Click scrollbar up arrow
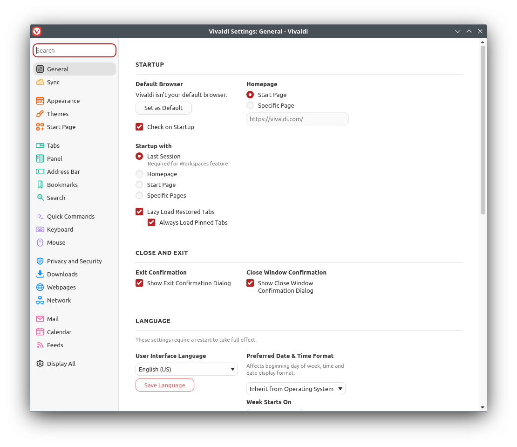The width and height of the screenshot is (517, 447). point(483,42)
